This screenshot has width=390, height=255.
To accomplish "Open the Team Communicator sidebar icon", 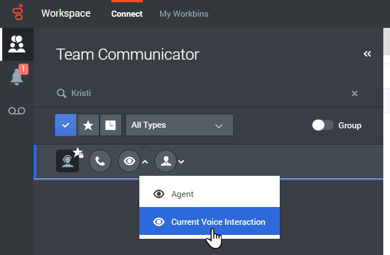I will tap(17, 44).
